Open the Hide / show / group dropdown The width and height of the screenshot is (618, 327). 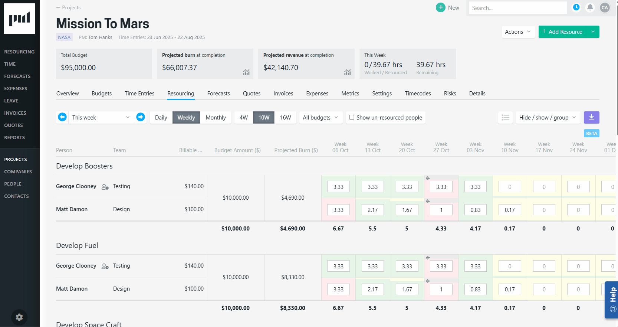point(548,117)
